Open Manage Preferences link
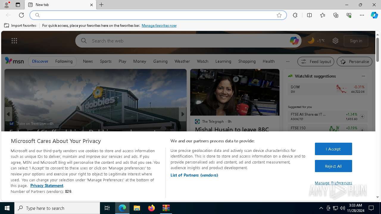The width and height of the screenshot is (381, 214). [333, 183]
